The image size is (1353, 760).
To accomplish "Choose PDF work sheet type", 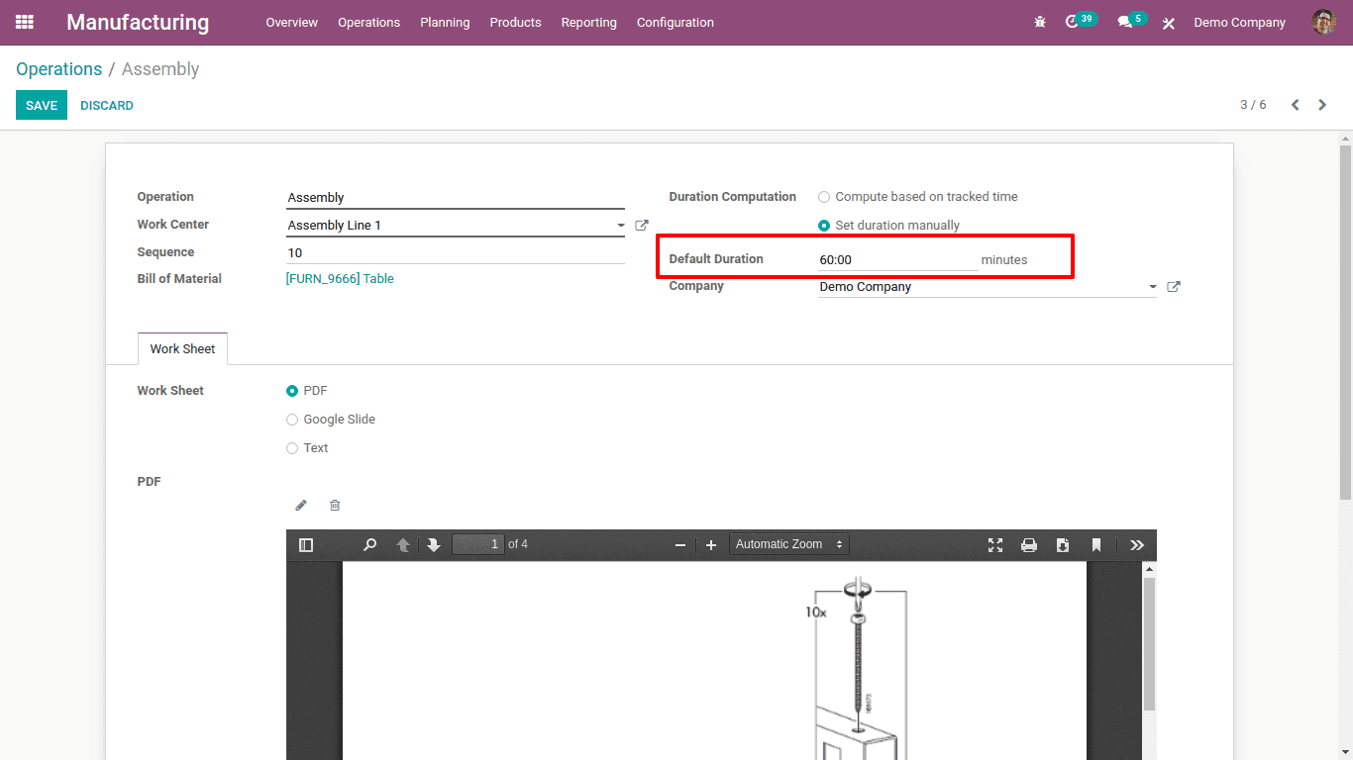I will point(292,391).
